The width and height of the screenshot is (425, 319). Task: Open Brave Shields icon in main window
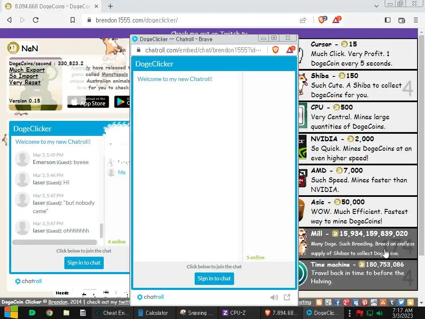click(322, 20)
